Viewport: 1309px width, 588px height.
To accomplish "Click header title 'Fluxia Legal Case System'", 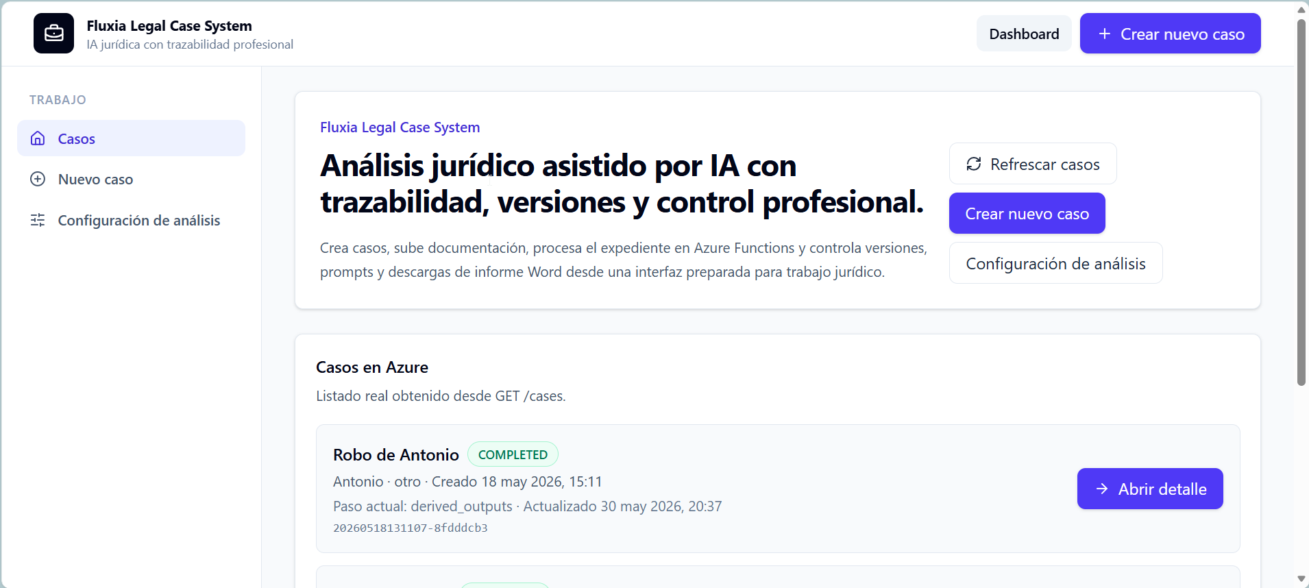I will (x=169, y=26).
